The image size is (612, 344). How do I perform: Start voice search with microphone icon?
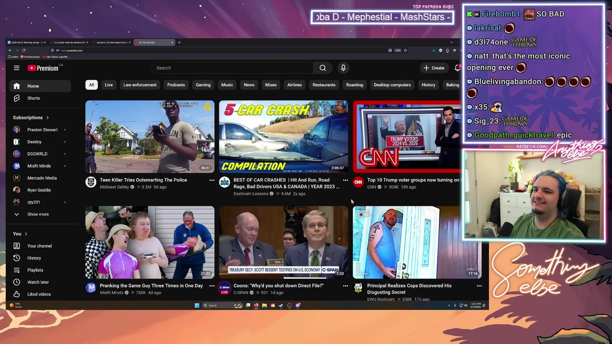tap(343, 68)
